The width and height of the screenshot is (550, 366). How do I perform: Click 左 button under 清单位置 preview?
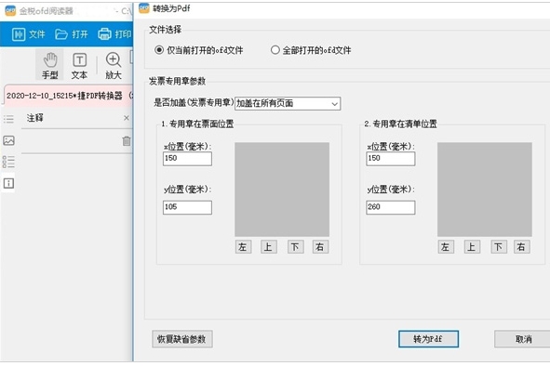coord(446,247)
